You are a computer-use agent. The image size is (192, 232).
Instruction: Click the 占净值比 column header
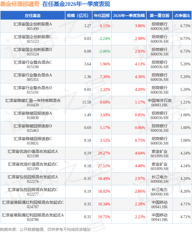click(x=182, y=16)
